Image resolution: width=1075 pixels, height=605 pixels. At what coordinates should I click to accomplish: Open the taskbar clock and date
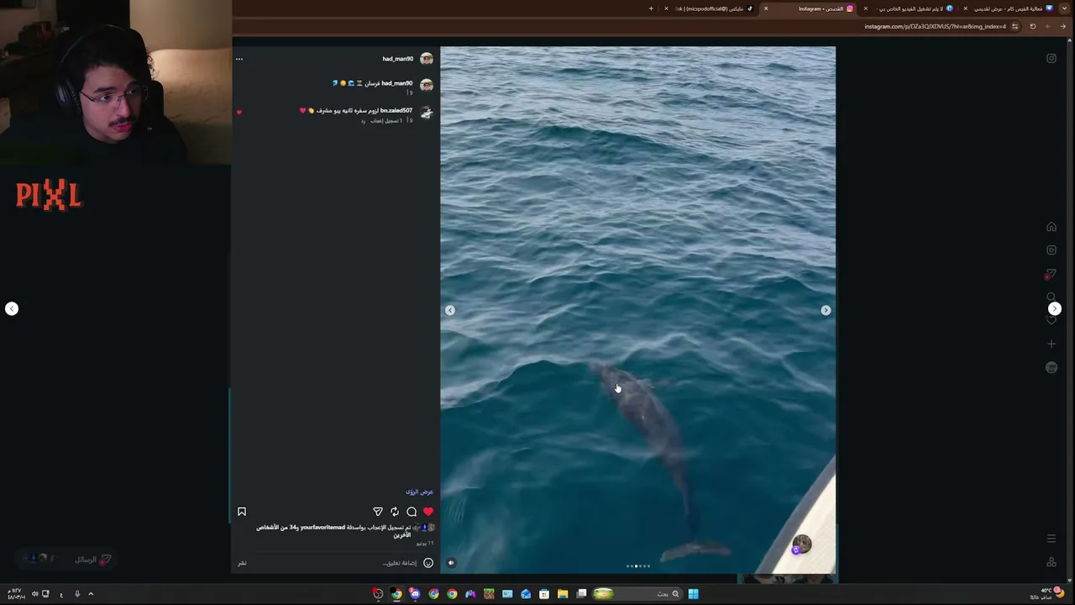click(x=15, y=594)
